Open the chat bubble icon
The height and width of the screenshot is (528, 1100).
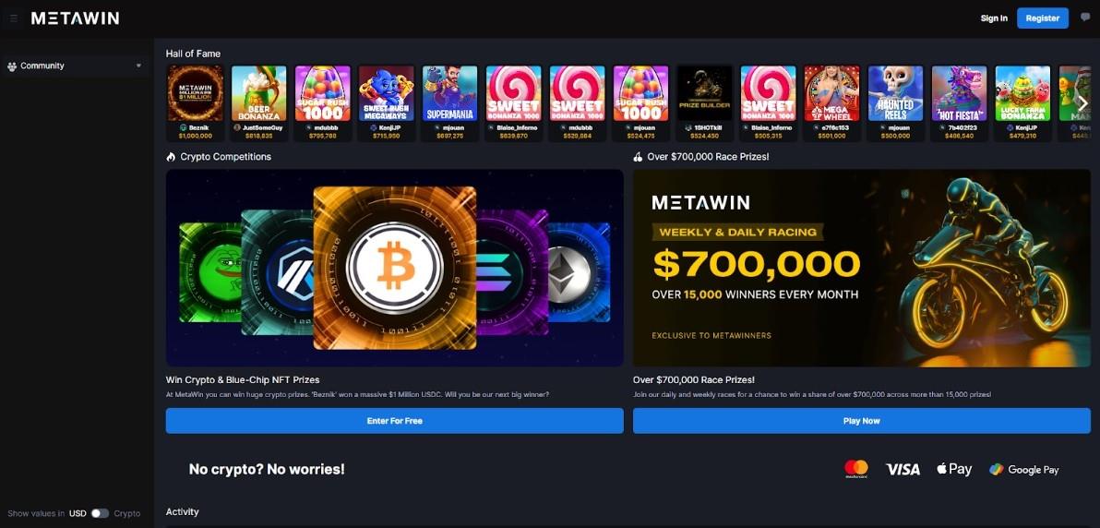coord(1085,18)
